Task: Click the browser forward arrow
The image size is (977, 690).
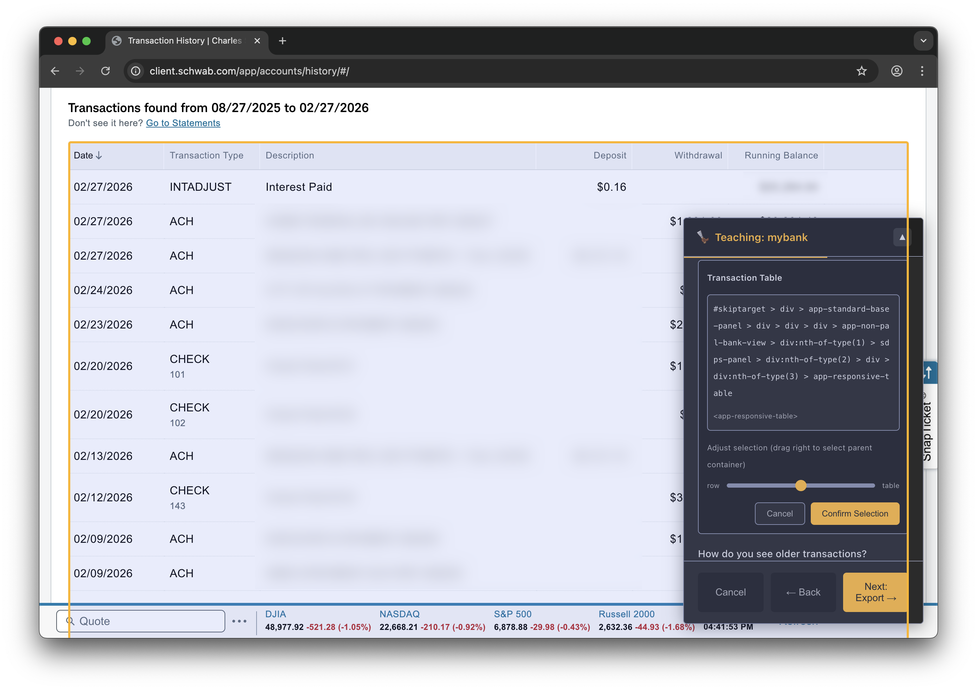Action: tap(79, 71)
